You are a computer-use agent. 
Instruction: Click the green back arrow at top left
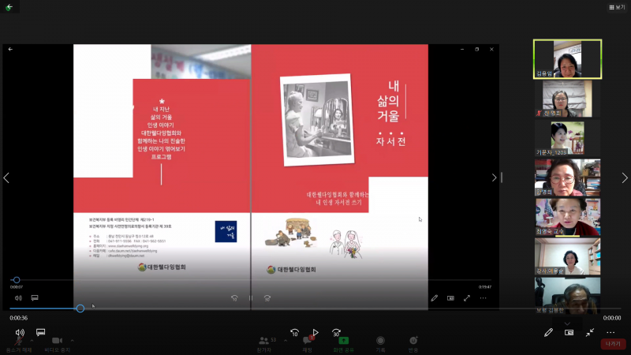[9, 7]
